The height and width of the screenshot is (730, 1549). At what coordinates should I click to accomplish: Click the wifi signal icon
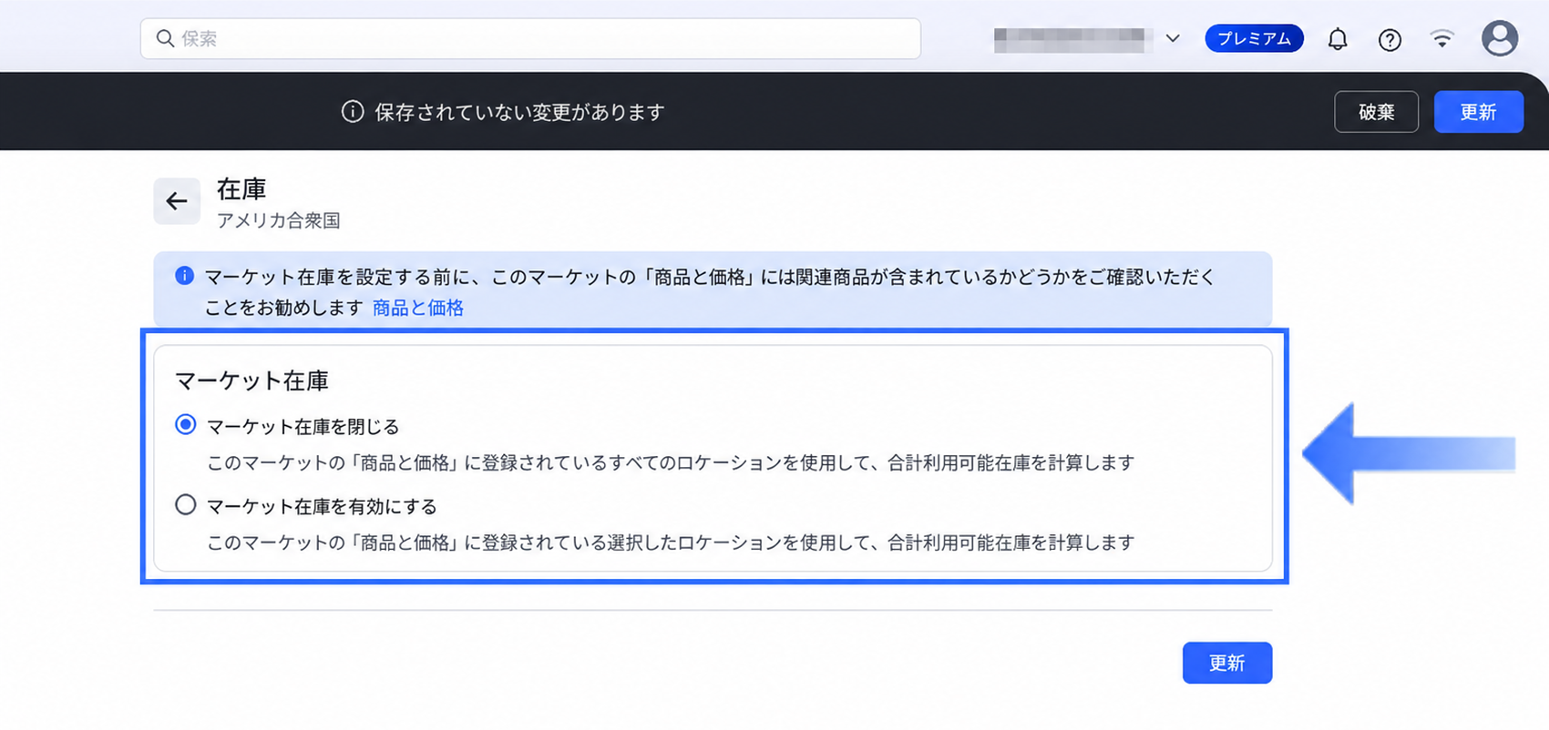1441,38
